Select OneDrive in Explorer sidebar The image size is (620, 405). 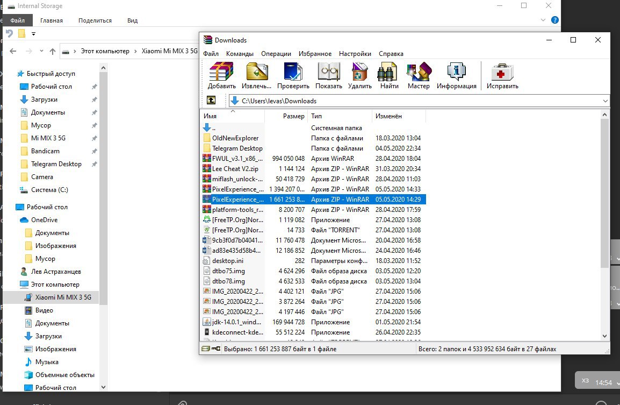(x=44, y=220)
